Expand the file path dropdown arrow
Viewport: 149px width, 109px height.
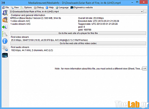click(142, 12)
